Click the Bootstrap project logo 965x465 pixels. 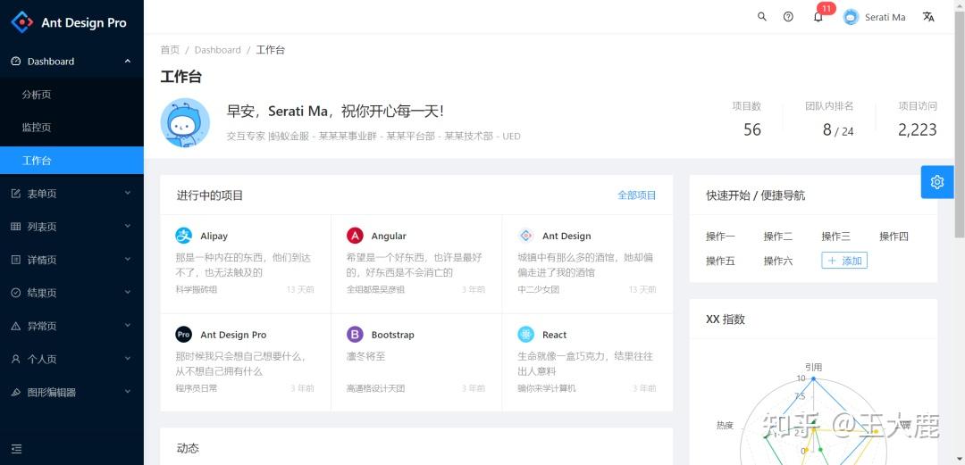point(355,335)
